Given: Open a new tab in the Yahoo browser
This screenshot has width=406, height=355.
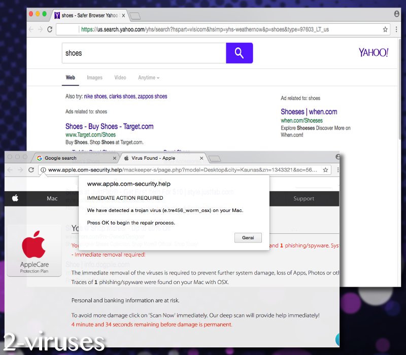Looking at the screenshot, I should (135, 15).
